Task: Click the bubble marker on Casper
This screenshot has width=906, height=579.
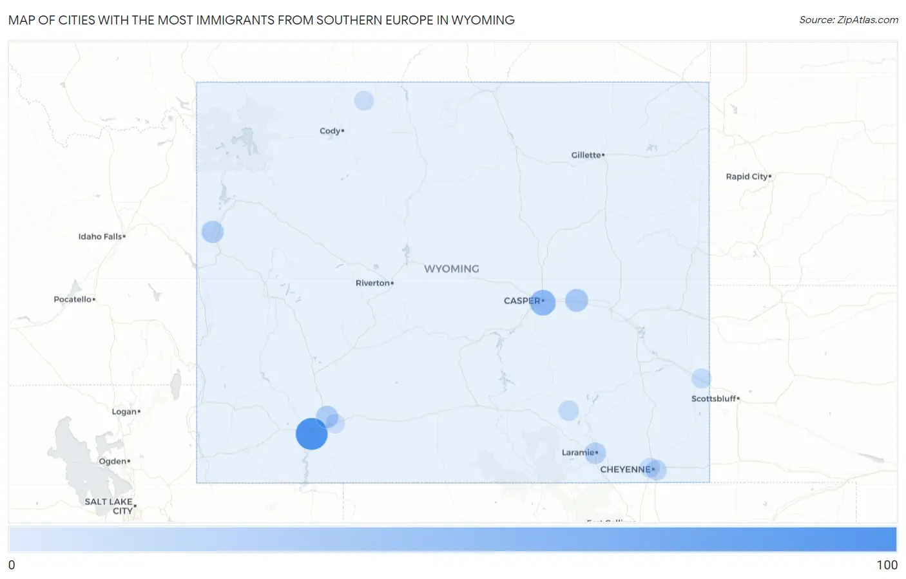Action: (543, 302)
